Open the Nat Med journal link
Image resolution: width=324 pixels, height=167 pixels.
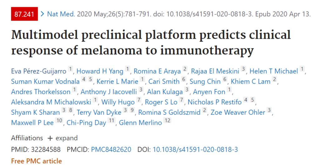61,14
